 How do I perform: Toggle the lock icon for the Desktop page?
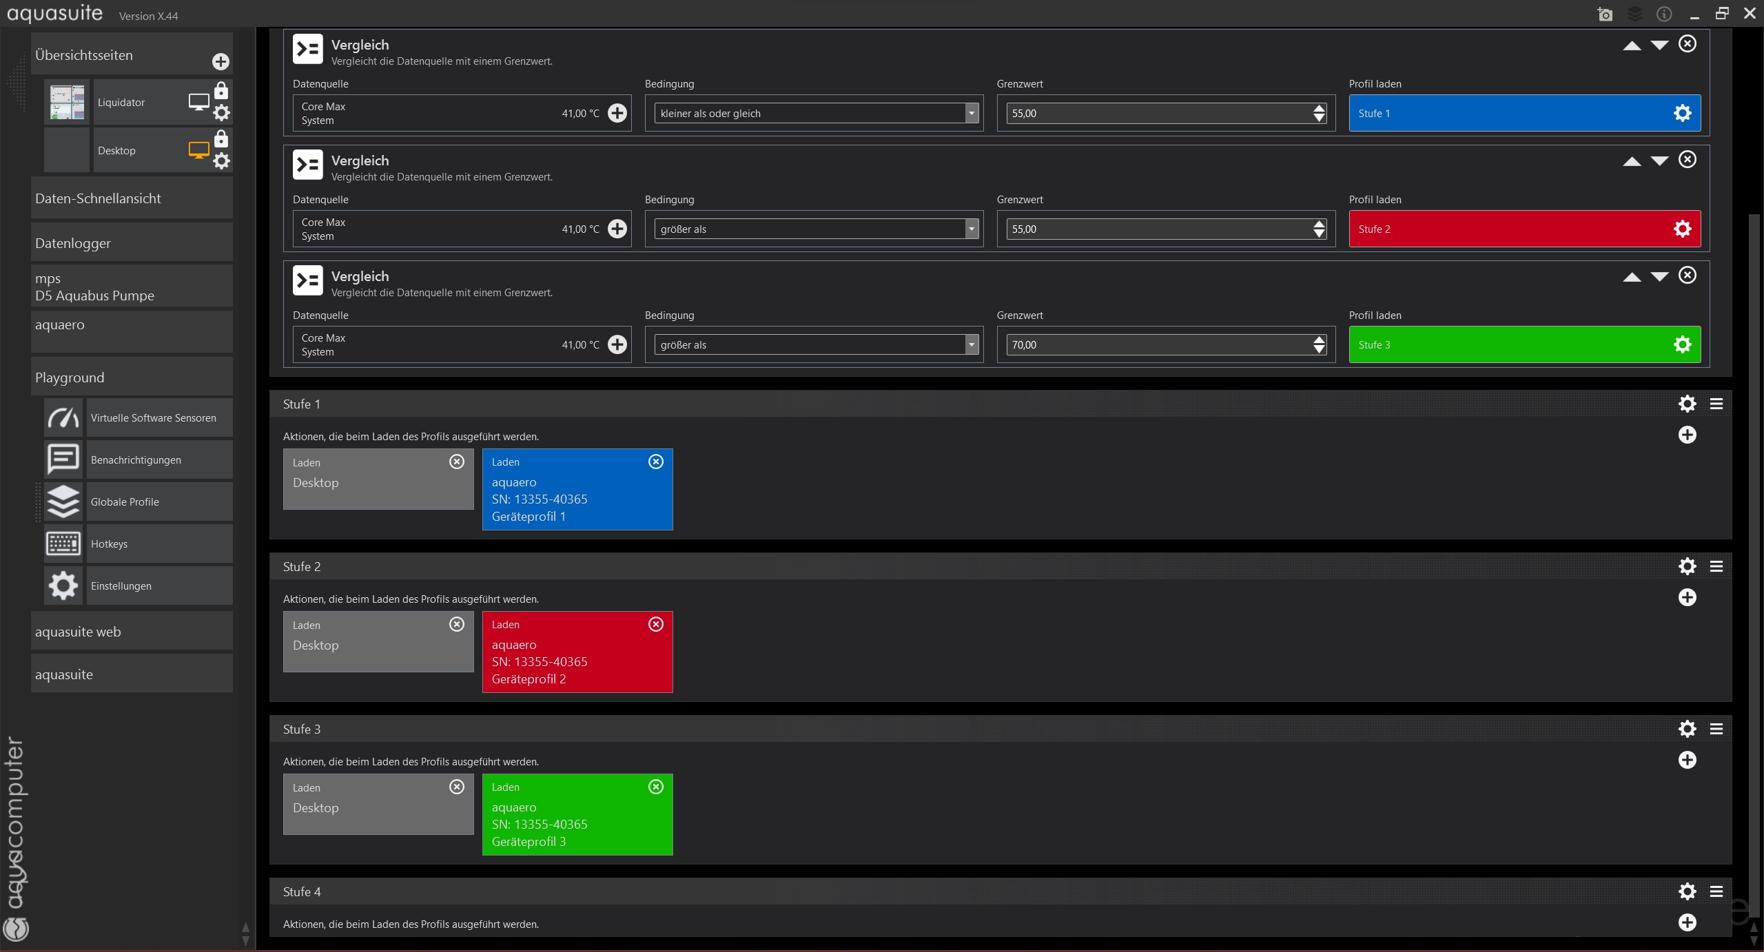[221, 139]
